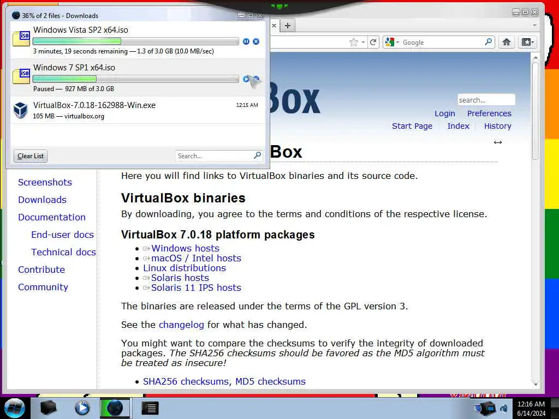Open the changelog link
This screenshot has width=559, height=419.
point(181,325)
